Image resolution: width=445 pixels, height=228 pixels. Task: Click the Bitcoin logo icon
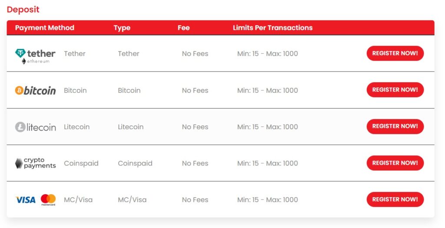point(35,90)
